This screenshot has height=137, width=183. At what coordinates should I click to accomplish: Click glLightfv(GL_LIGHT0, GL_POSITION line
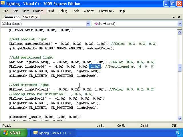[x=54, y=76]
